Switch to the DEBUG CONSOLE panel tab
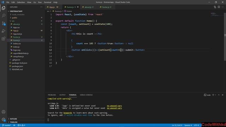226x127 pixels. pos(86,95)
